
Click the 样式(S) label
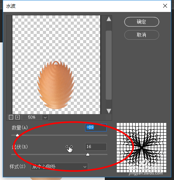[17, 167]
